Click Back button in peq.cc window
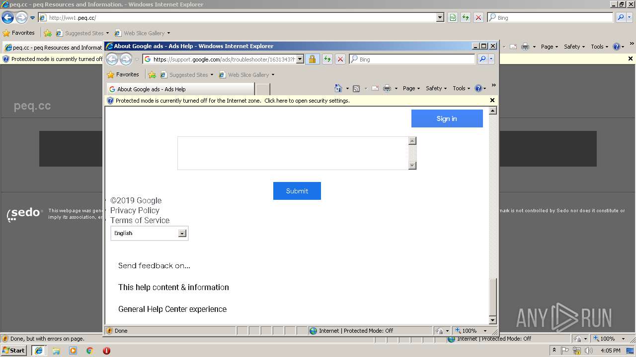Screen dimensions: 636x357 tap(7, 18)
